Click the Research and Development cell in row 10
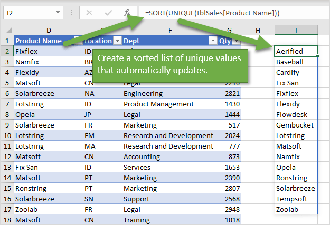 pyautogui.click(x=169, y=136)
